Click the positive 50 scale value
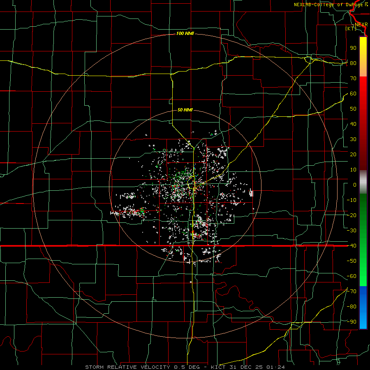The width and height of the screenshot is (370, 370). click(x=353, y=109)
